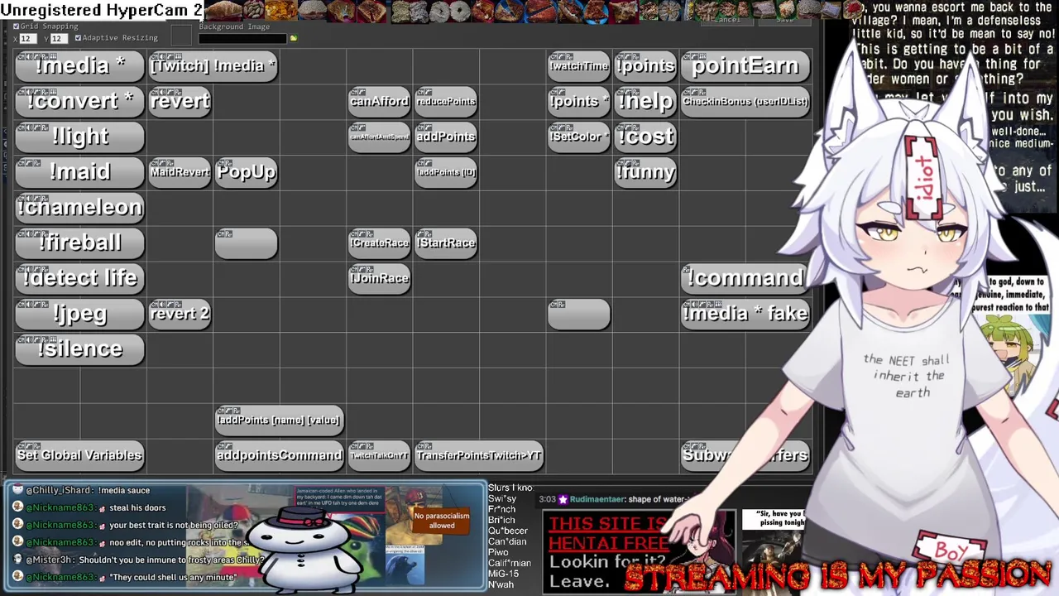Screen dimensions: 1059x596
Task: Select the reducePoints button
Action: coord(446,101)
